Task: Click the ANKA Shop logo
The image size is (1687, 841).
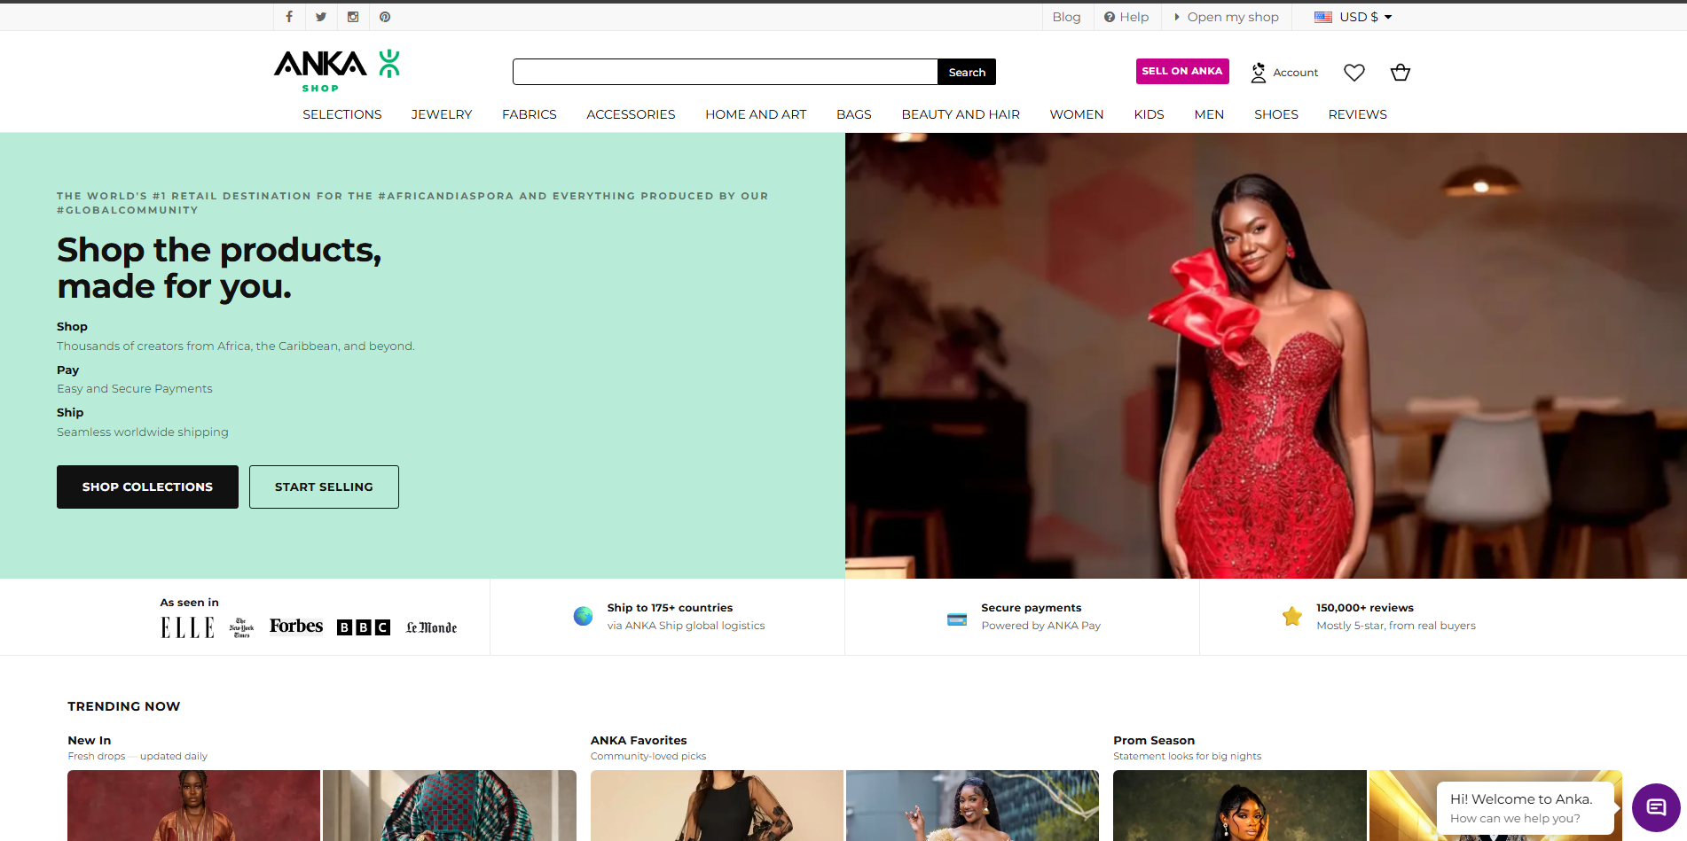Action: click(x=337, y=71)
